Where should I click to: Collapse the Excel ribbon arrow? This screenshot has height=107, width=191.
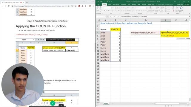(x=190, y=14)
